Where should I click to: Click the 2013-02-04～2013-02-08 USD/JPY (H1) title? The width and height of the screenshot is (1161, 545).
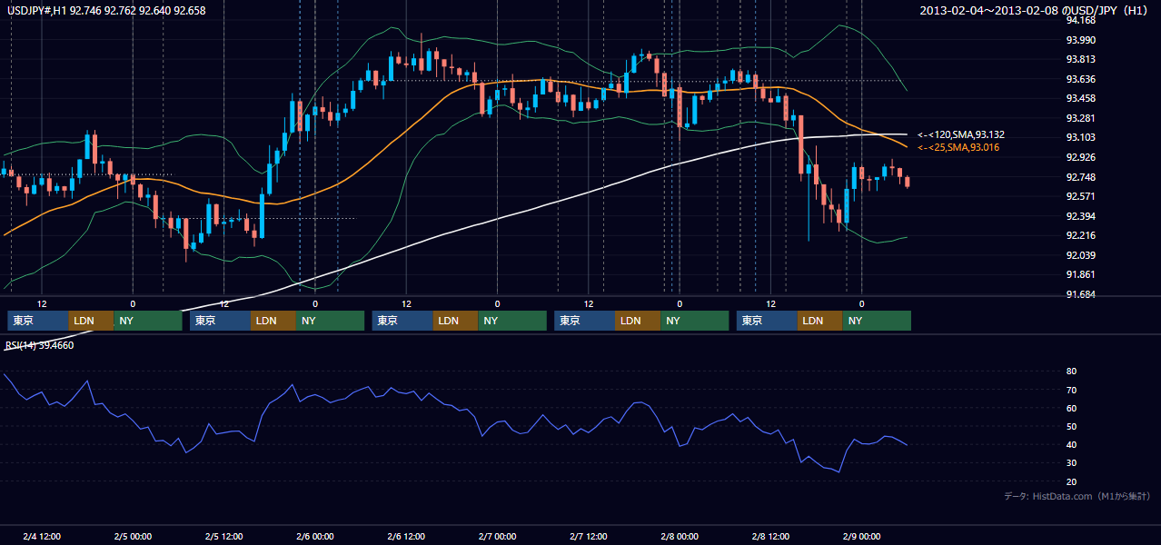click(x=1035, y=11)
